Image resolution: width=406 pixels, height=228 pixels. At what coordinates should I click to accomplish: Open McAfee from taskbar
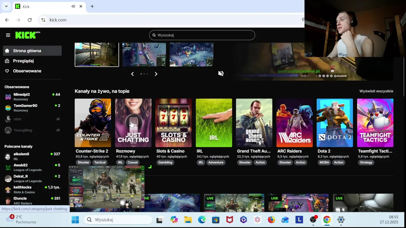pyautogui.click(x=229, y=220)
